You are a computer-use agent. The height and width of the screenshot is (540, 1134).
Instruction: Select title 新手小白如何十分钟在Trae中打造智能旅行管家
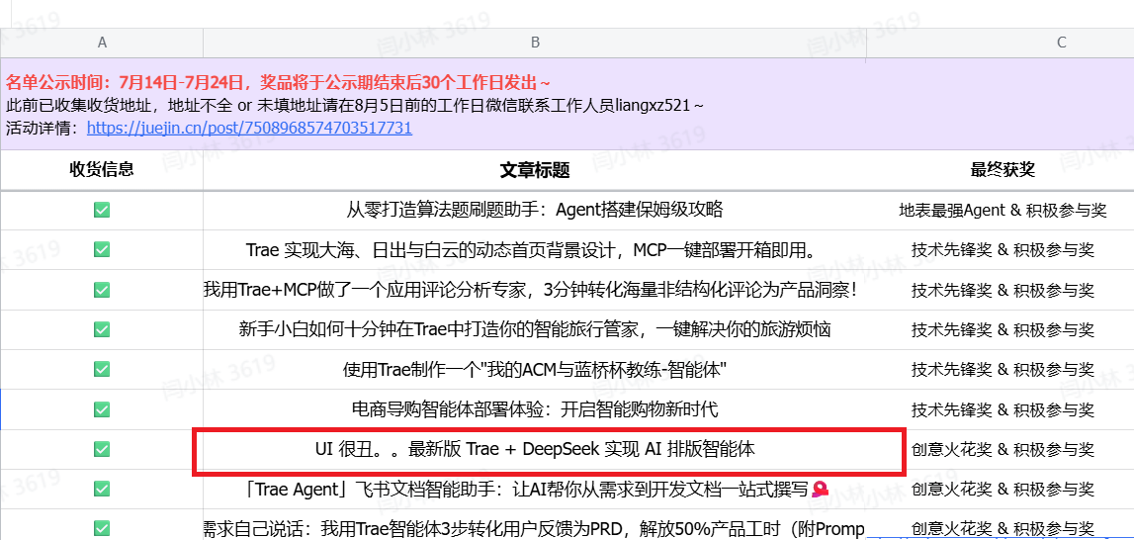pyautogui.click(x=535, y=330)
